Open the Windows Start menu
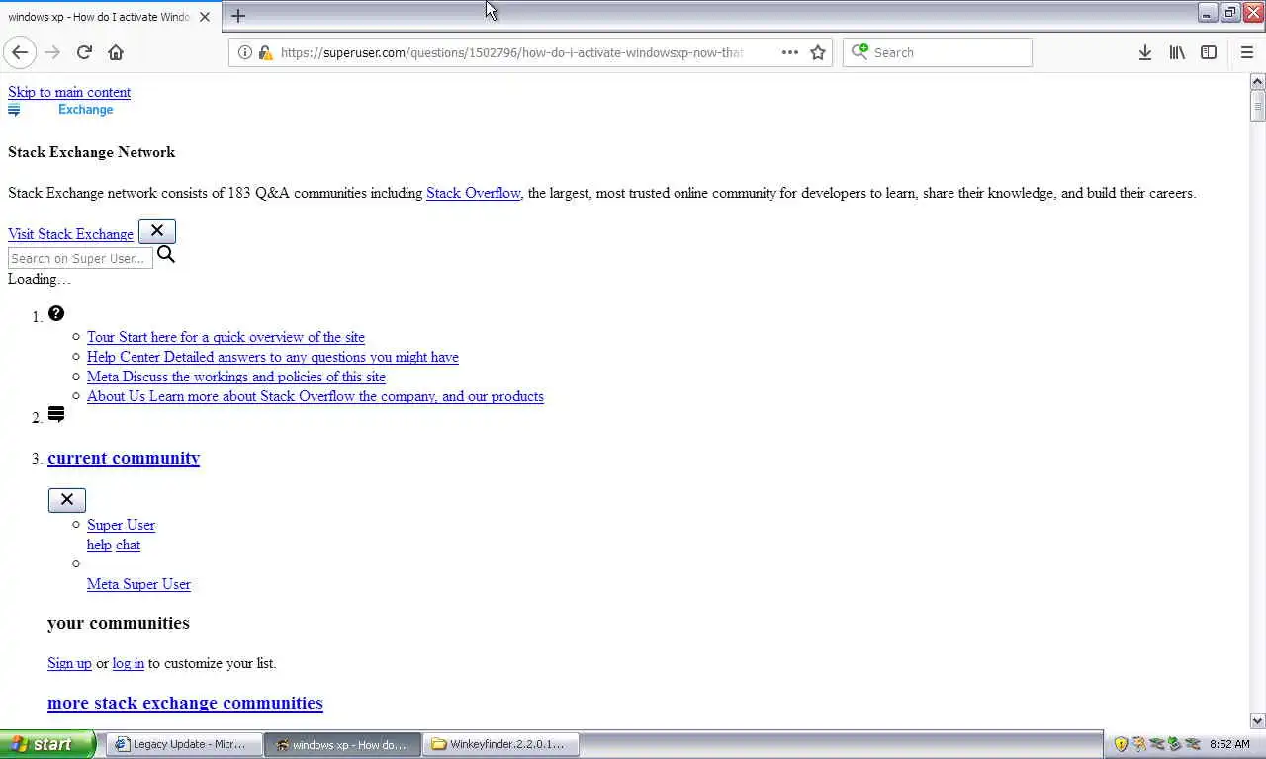This screenshot has height=759, width=1266. click(x=47, y=744)
